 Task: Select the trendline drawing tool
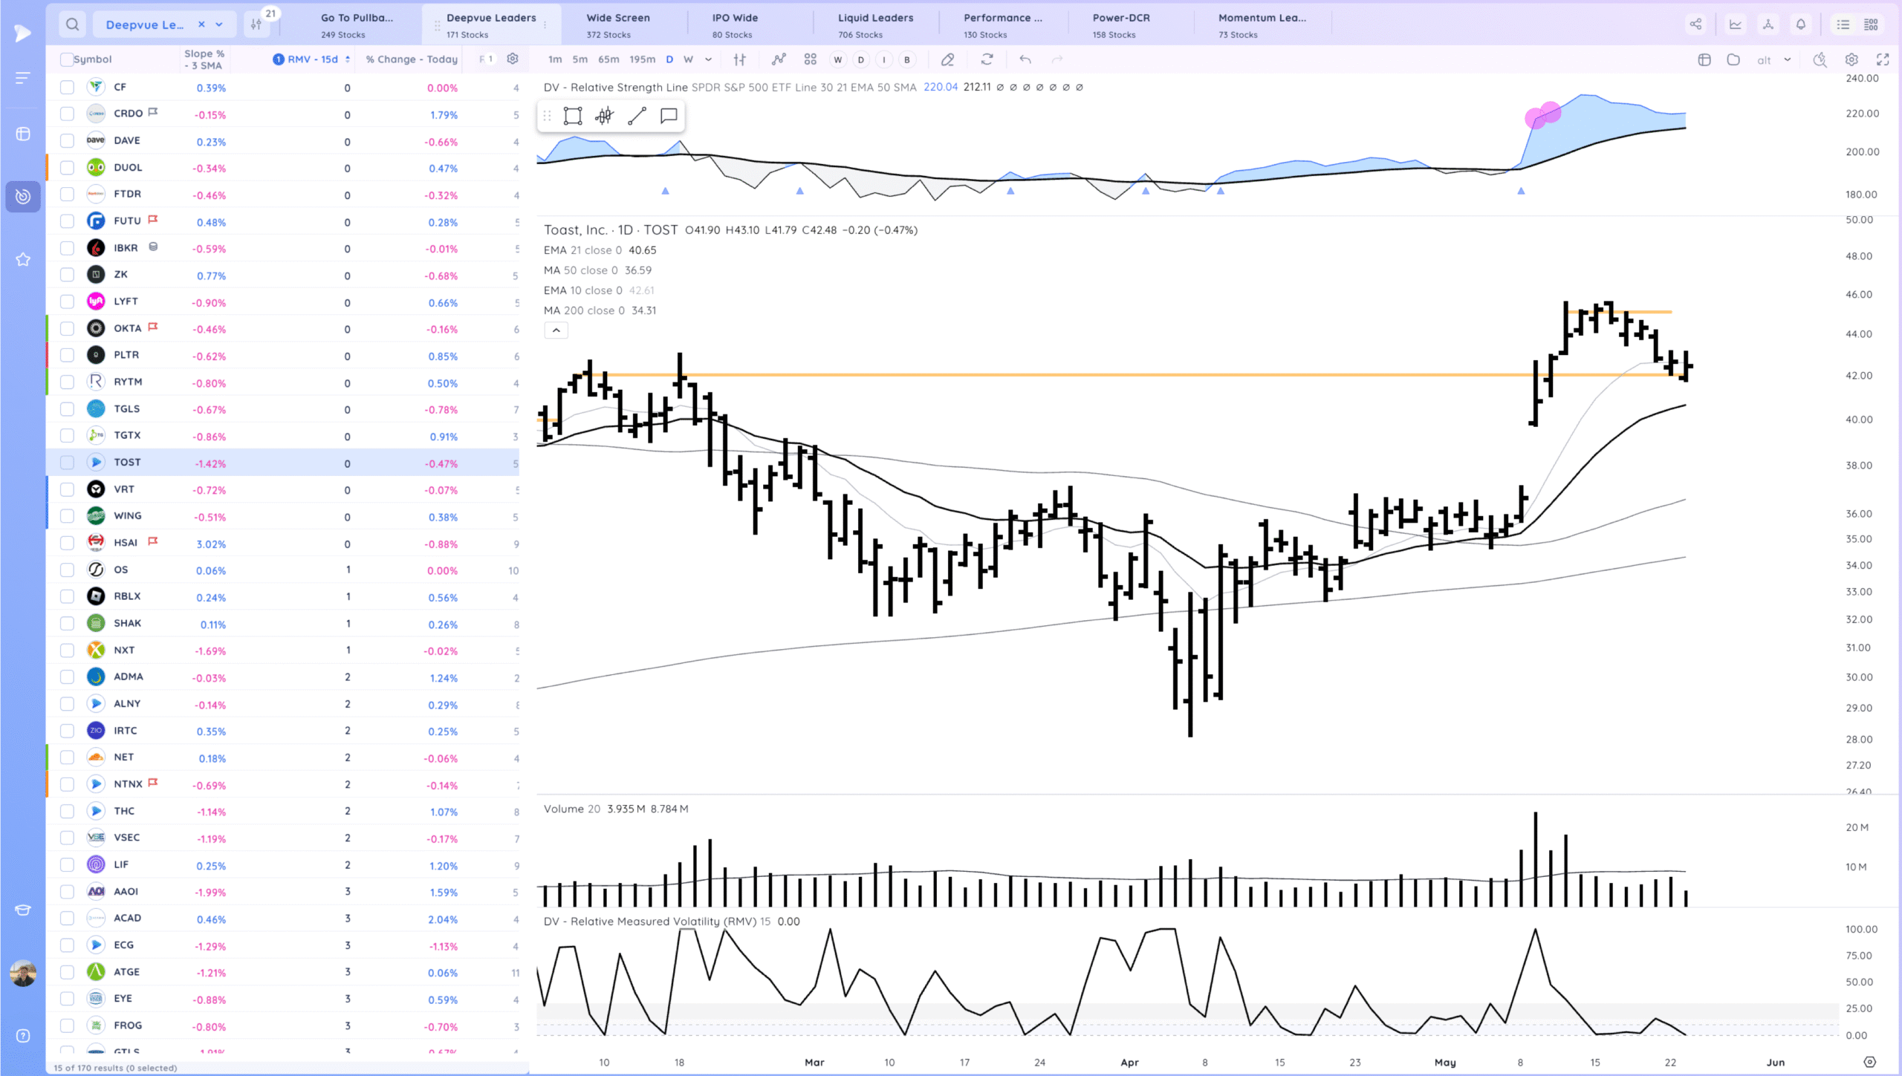click(635, 115)
